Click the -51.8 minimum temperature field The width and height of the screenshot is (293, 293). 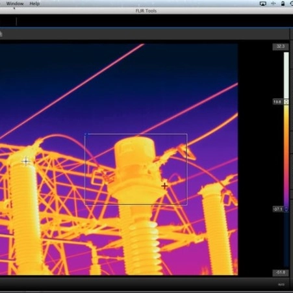281,272
